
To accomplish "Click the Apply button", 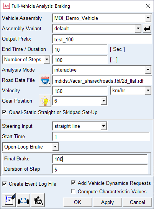I will click(x=107, y=202).
